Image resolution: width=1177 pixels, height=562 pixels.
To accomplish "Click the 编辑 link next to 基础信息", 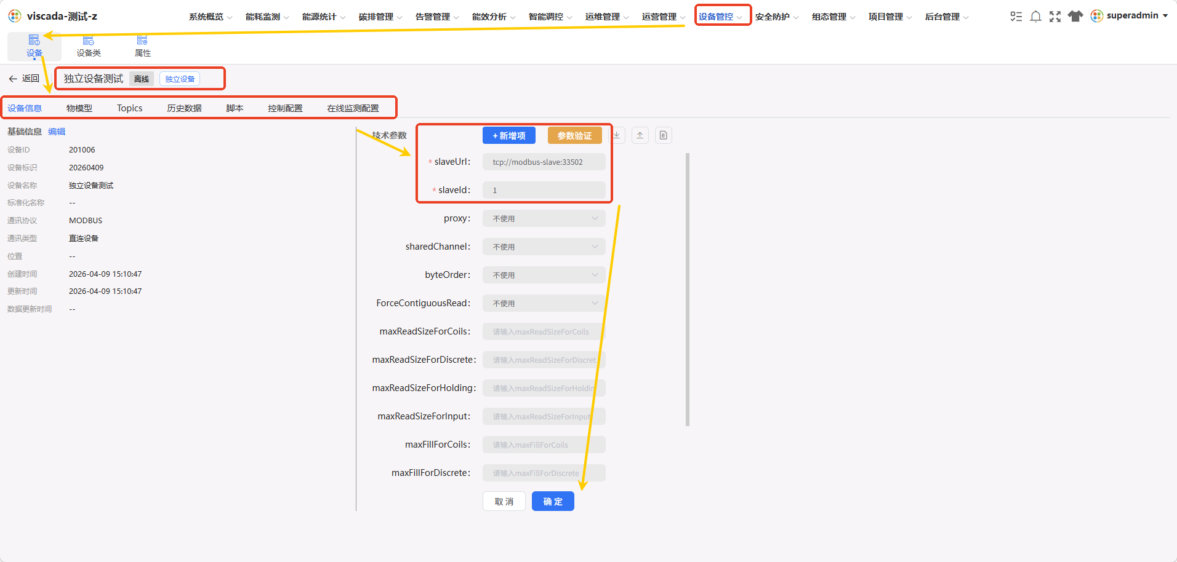I will point(57,132).
